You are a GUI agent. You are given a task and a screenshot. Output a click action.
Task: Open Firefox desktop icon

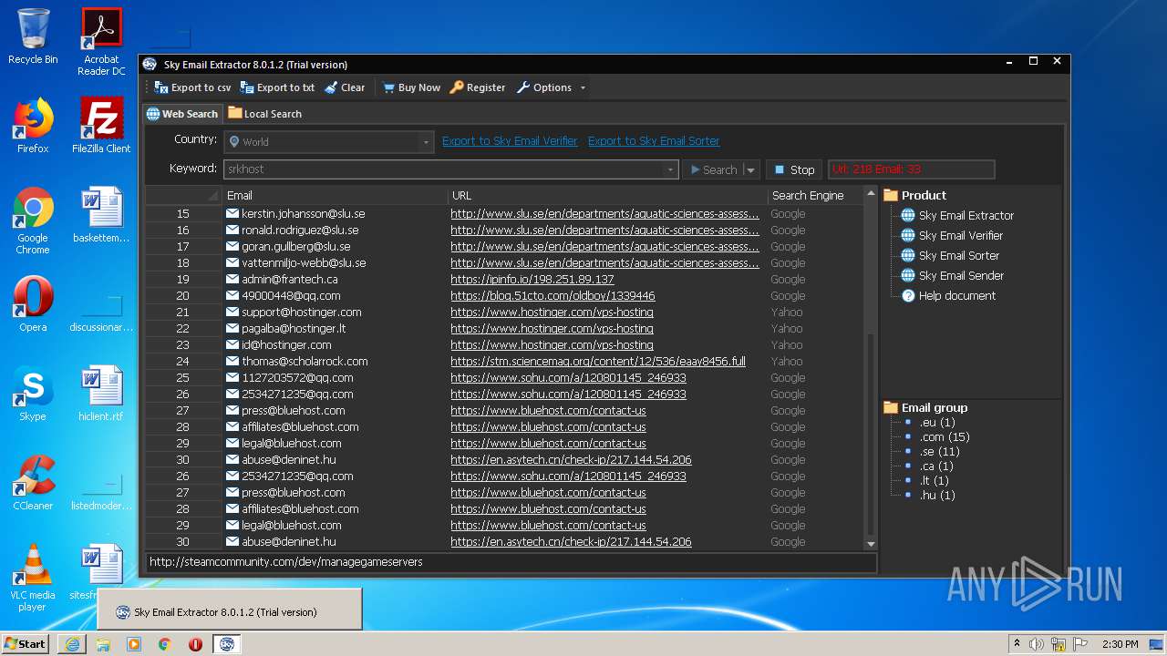33,126
